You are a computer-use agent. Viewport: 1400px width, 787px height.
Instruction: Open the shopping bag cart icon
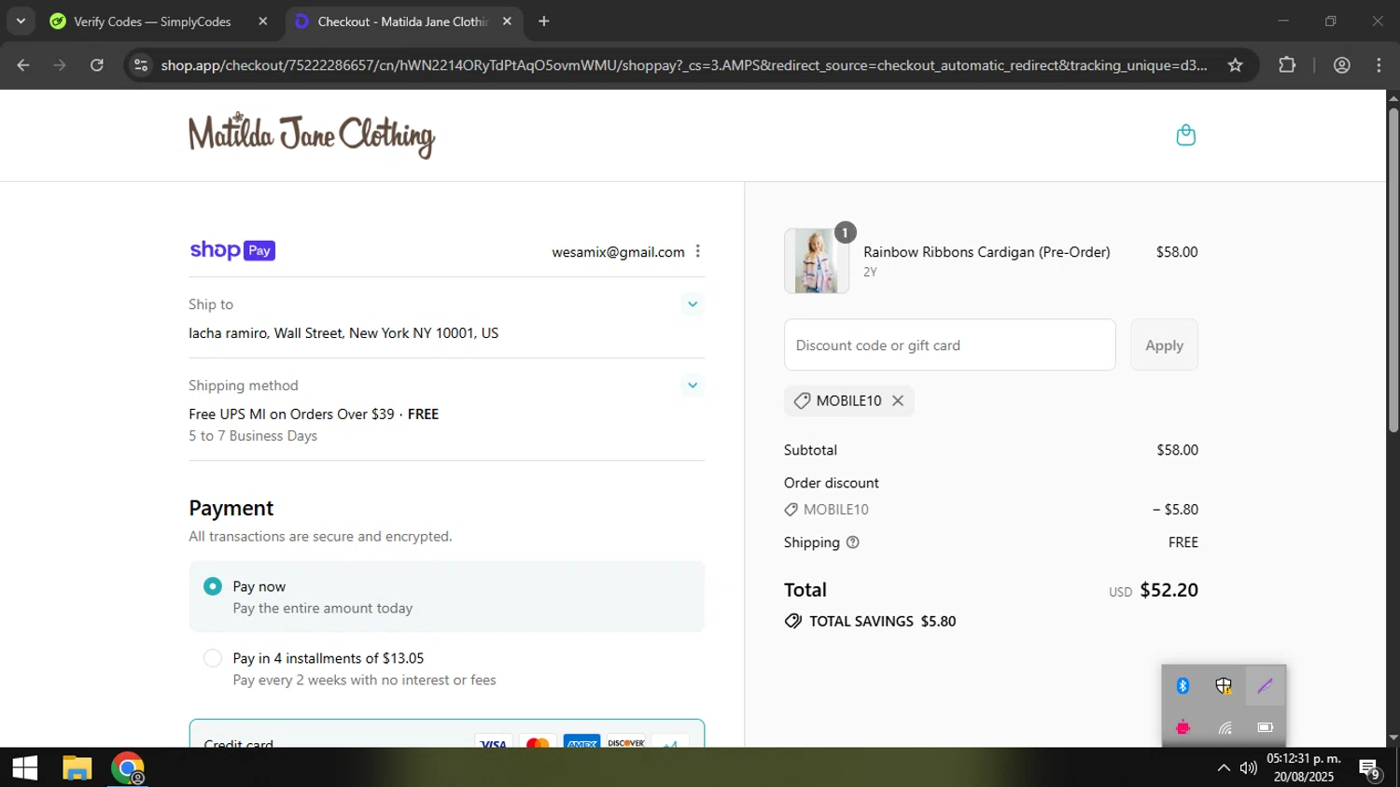[x=1185, y=135]
